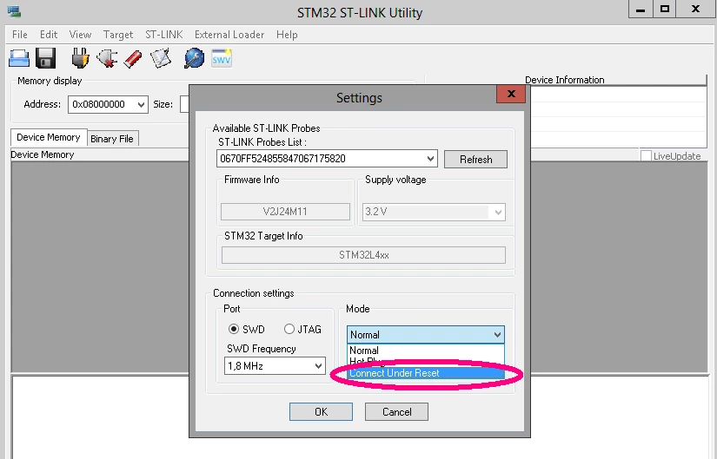Choose Connect Under Reset mode option
Screen dimensions: 717x459
click(425, 373)
